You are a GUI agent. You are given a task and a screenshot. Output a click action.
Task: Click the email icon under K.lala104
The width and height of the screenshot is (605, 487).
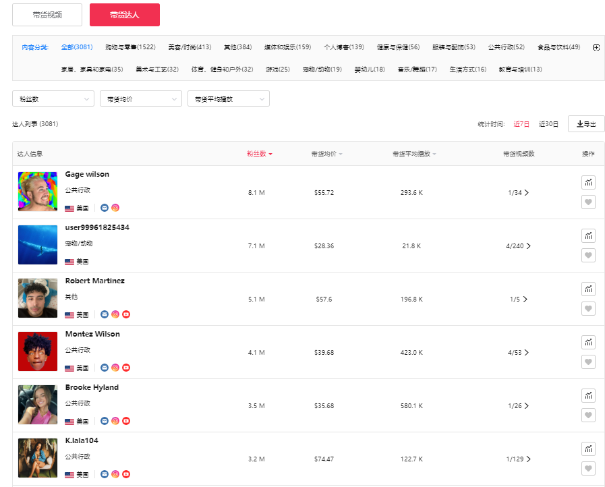coord(105,474)
